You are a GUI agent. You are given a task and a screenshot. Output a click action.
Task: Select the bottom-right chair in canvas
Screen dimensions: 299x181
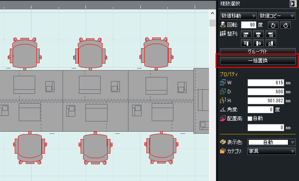[x=161, y=148]
